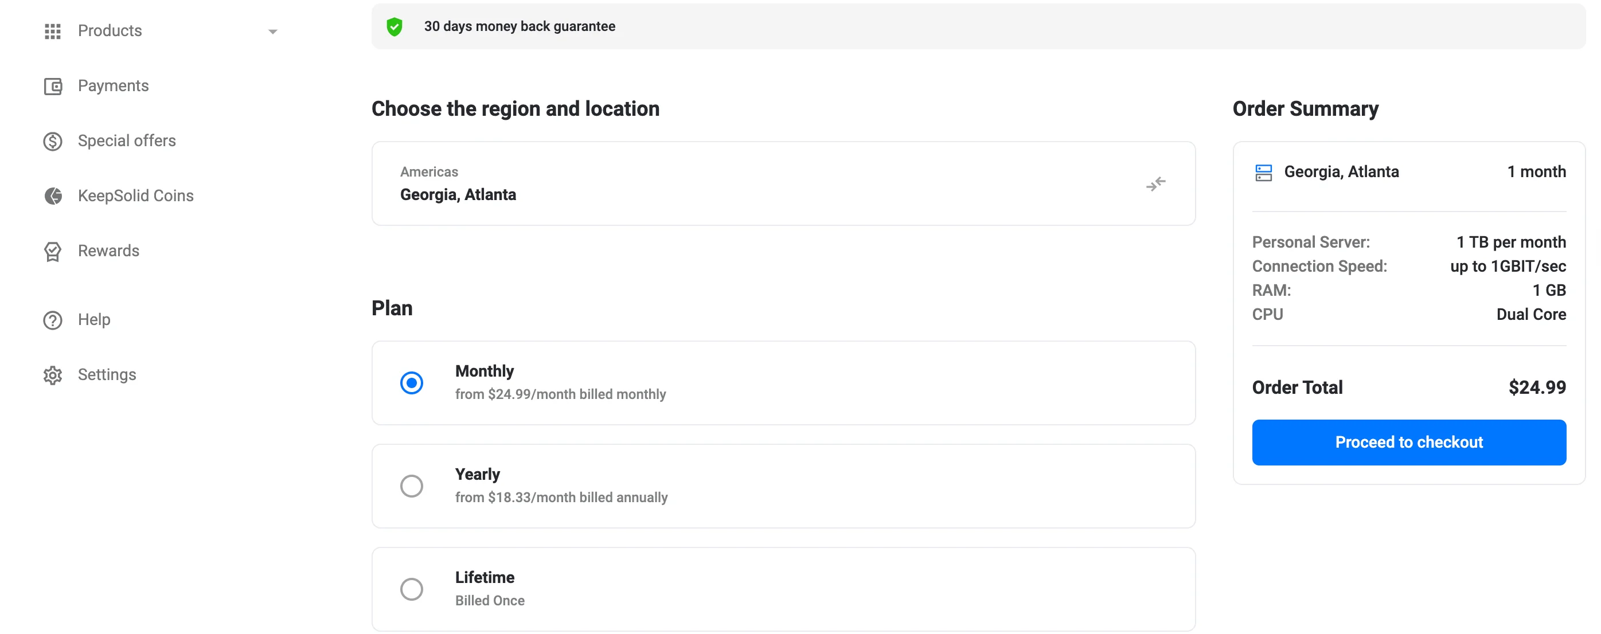Click the Help question mark icon
This screenshot has width=1601, height=634.
pos(53,320)
